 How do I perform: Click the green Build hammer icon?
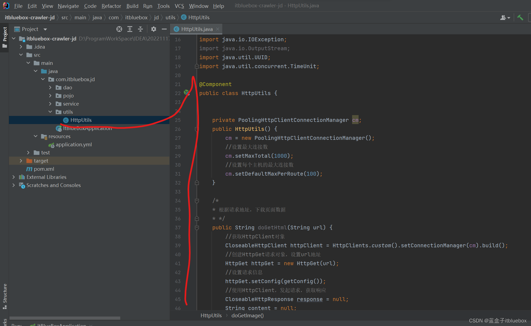click(x=520, y=18)
